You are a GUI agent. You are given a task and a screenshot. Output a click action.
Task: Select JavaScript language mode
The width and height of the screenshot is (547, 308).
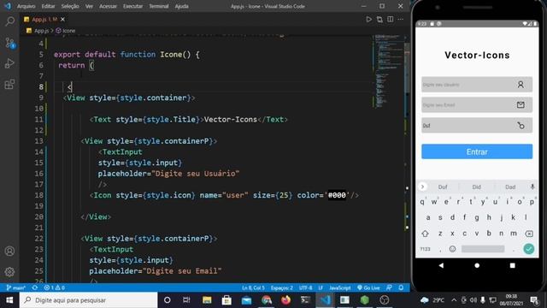pos(340,287)
